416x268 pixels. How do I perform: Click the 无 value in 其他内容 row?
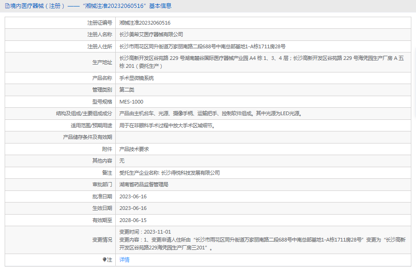[122, 161]
